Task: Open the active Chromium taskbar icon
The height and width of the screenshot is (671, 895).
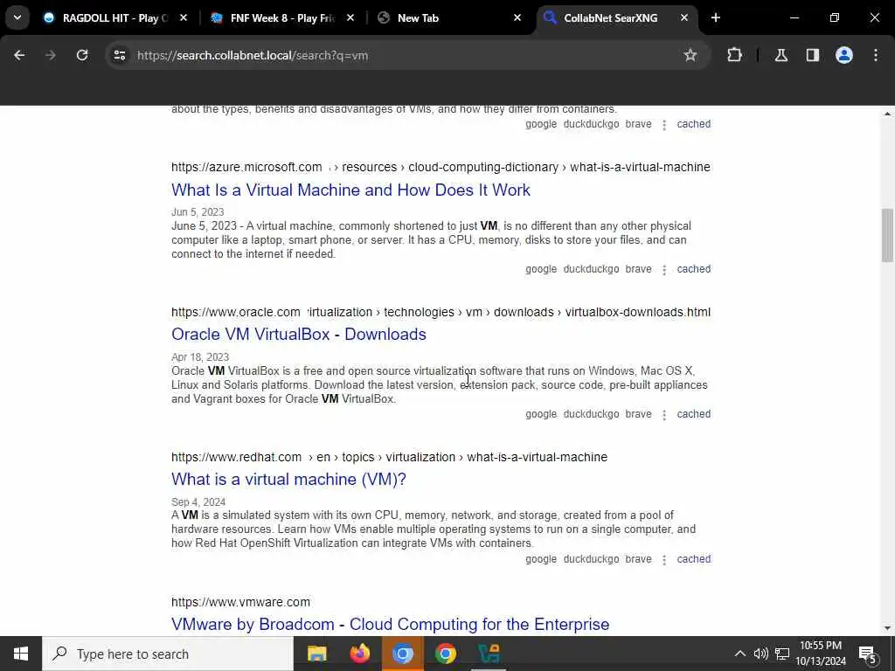Action: (402, 654)
